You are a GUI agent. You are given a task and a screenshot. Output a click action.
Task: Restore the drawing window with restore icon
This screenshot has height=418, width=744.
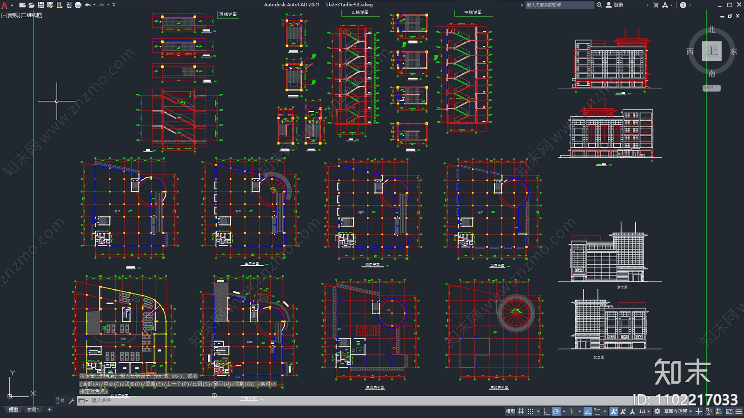(x=730, y=16)
